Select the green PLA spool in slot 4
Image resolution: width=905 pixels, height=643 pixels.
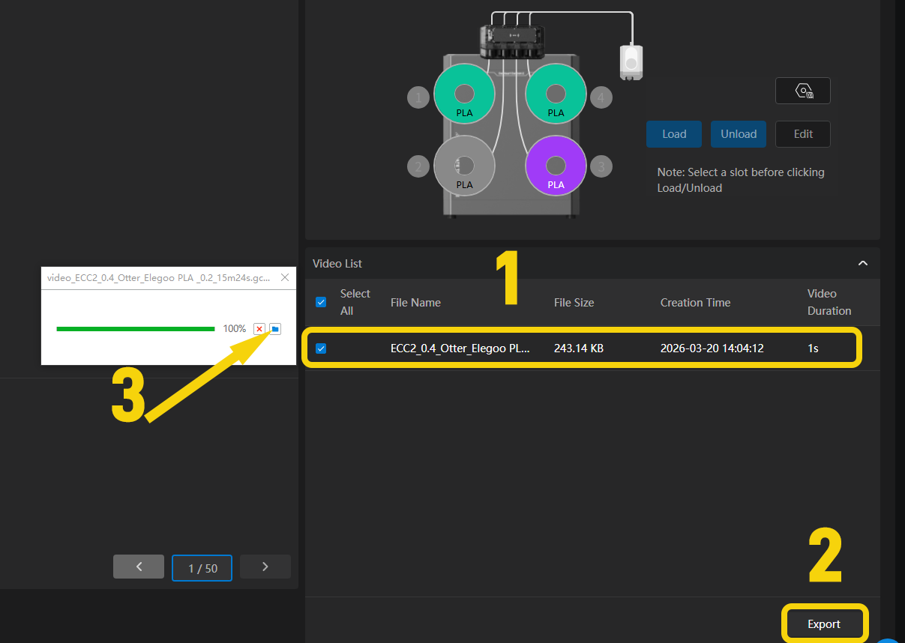555,93
